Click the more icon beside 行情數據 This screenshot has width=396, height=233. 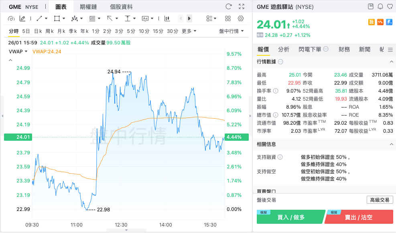(x=280, y=62)
